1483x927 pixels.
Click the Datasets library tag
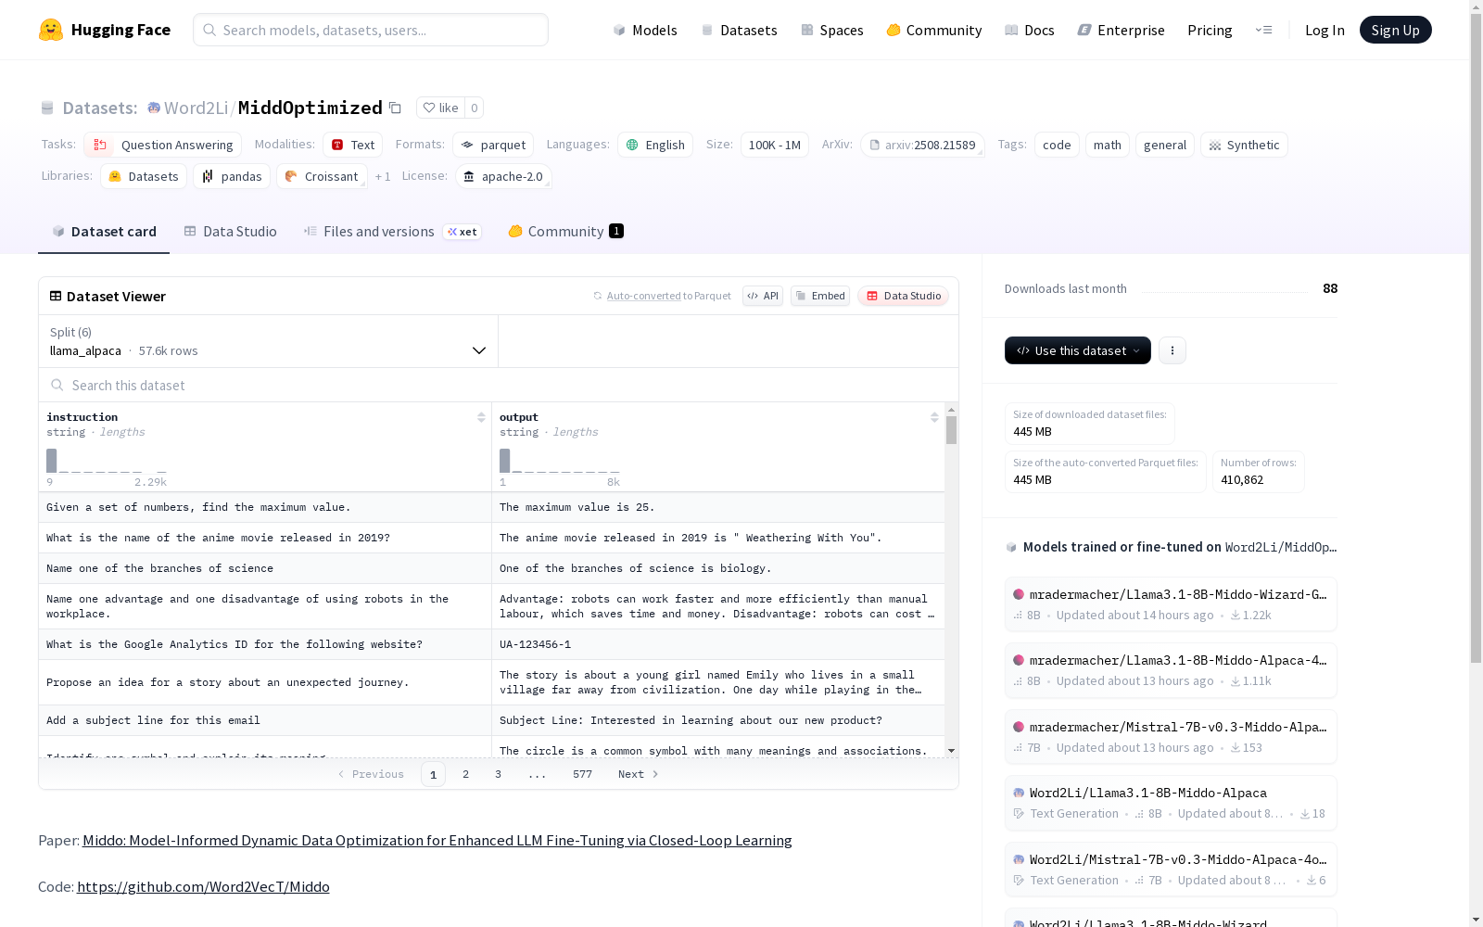[x=144, y=176]
